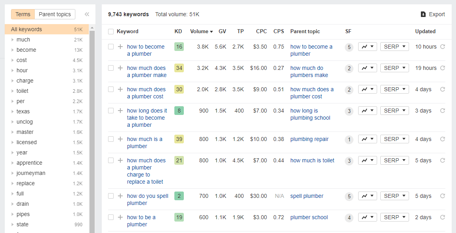Click the plus icon next to 'how do you spell plumber'
456x233 pixels.
pos(120,196)
